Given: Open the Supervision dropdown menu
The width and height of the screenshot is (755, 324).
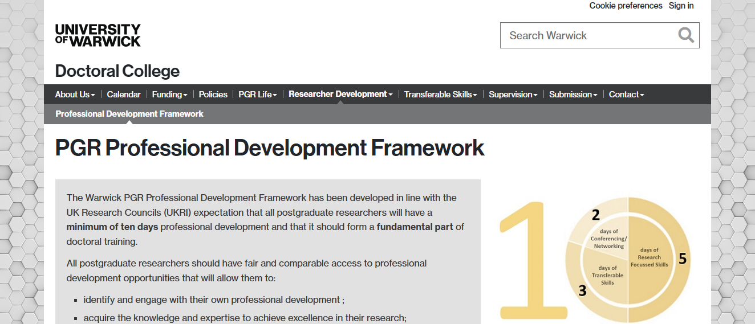Looking at the screenshot, I should pyautogui.click(x=513, y=95).
